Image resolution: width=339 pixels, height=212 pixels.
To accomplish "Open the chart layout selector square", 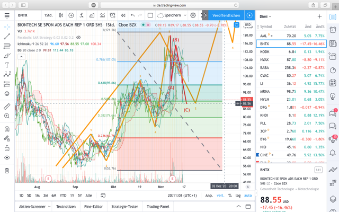I will click(x=150, y=15).
